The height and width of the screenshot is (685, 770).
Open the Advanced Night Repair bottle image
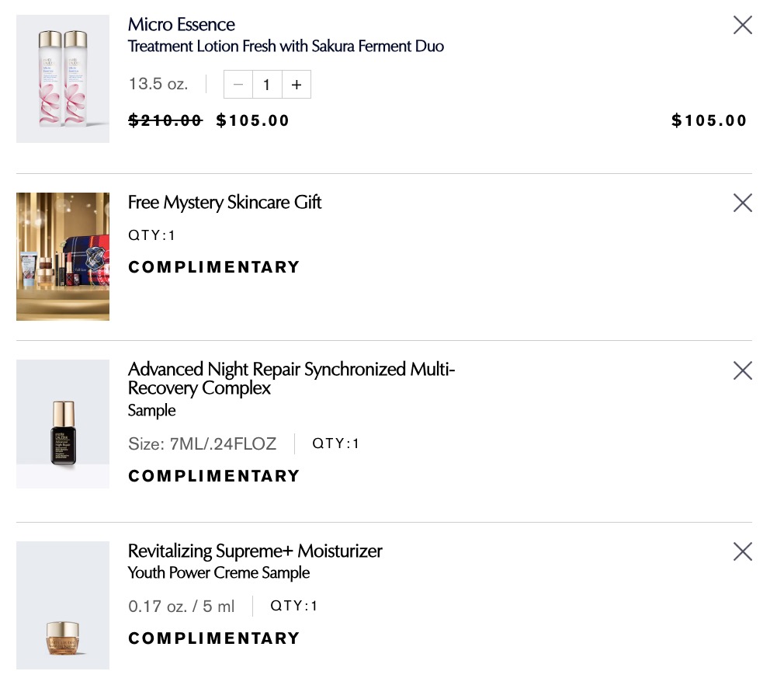[x=63, y=424]
